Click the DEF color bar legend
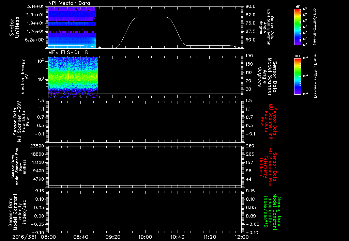349x241 pixels. pos(298,76)
